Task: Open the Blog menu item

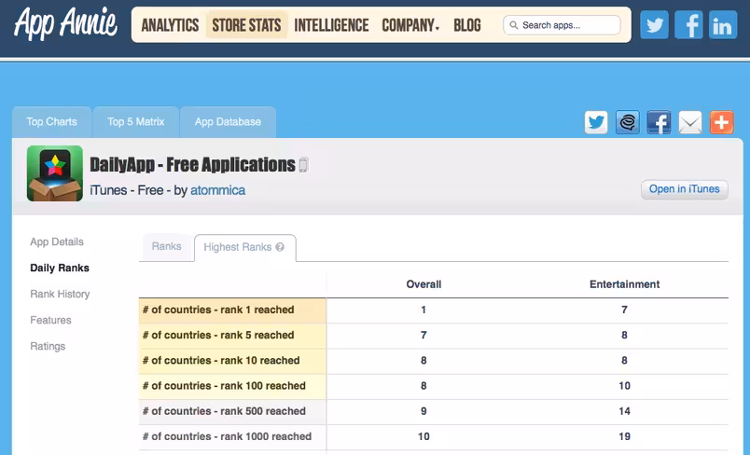Action: click(x=467, y=25)
